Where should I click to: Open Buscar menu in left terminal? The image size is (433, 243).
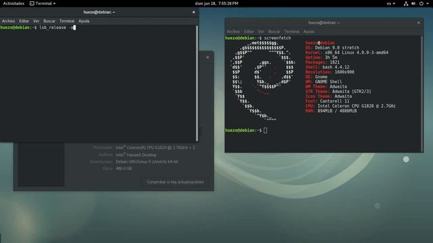49,21
